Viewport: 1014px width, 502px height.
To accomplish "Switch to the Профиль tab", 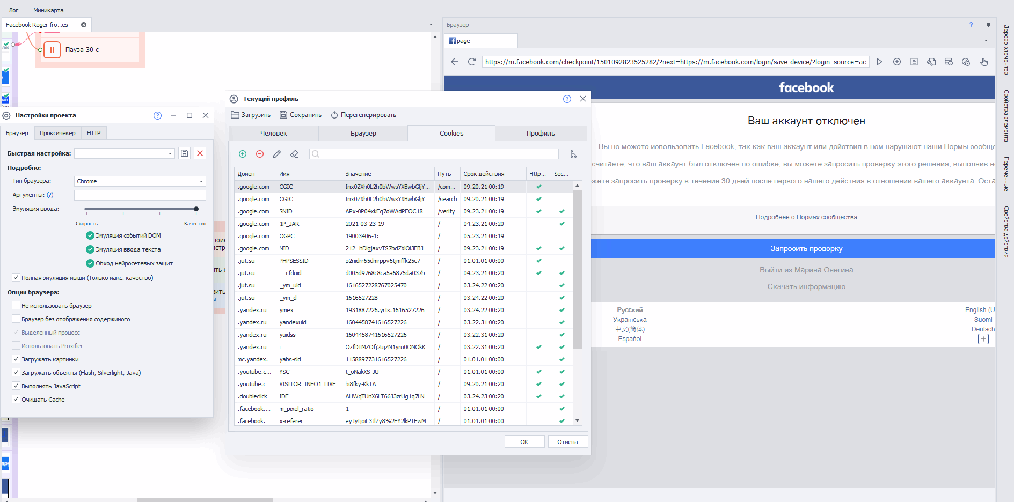I will click(x=541, y=134).
